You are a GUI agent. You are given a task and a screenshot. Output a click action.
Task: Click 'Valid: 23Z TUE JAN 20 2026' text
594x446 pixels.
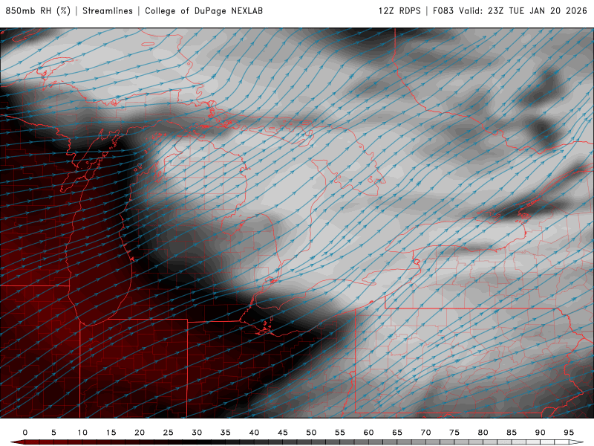tap(523, 11)
